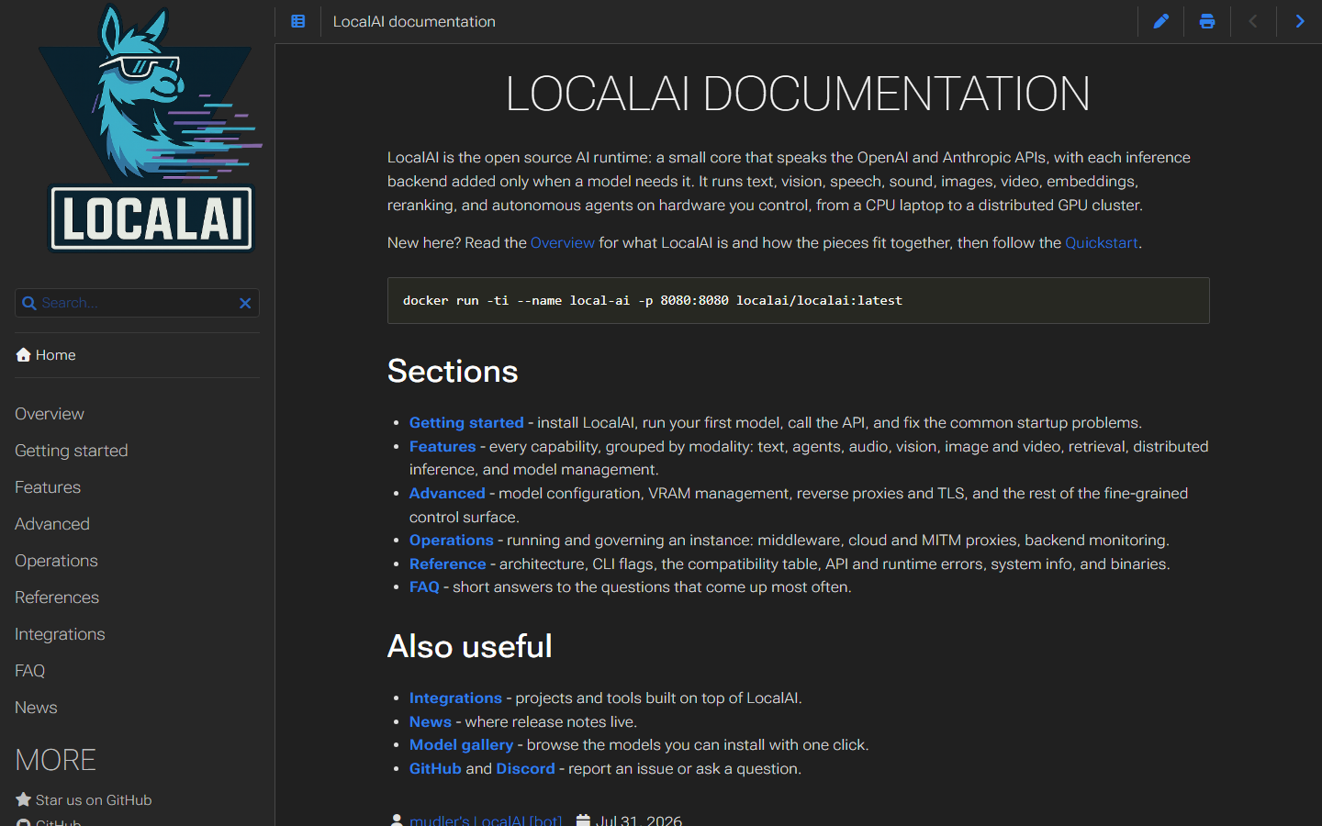Select Features in the sidebar
Image resolution: width=1322 pixels, height=826 pixels.
48,487
